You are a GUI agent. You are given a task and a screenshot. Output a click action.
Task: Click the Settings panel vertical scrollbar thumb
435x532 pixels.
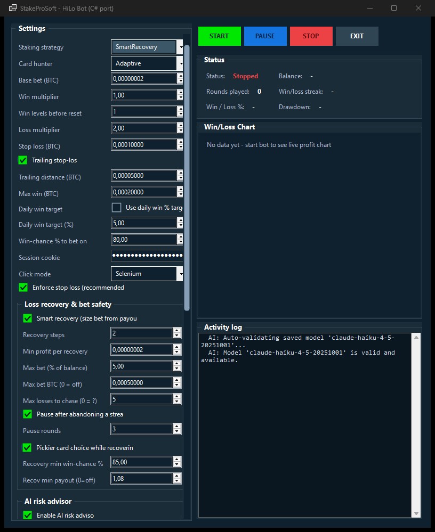[x=187, y=177]
